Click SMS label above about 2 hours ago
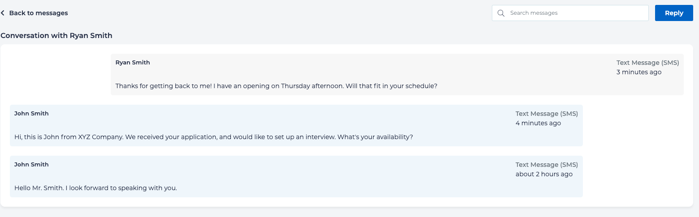The image size is (699, 217). 547,165
